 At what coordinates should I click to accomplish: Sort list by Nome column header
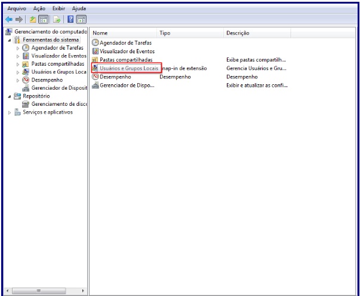click(x=124, y=33)
